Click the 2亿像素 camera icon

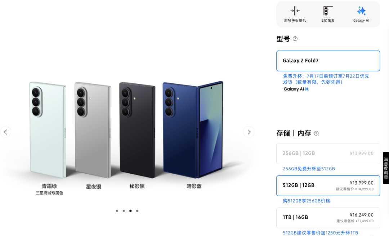[x=327, y=11]
